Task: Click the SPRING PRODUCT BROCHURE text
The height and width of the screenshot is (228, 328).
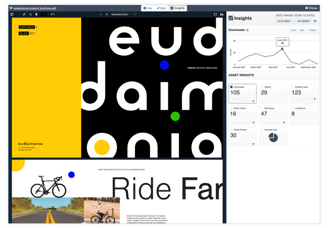Action: (202, 68)
